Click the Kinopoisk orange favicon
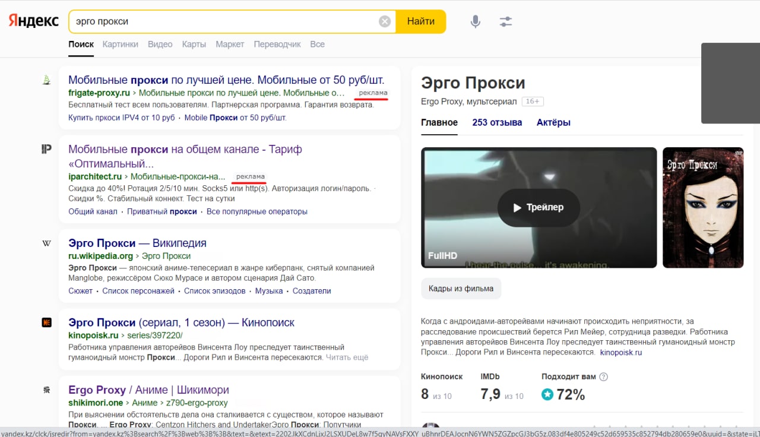Screen dimensions: 760x437 46,322
